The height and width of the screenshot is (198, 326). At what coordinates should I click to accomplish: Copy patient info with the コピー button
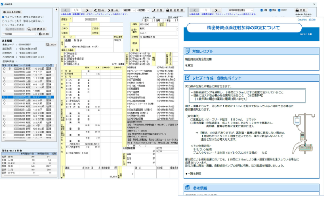pyautogui.click(x=51, y=44)
